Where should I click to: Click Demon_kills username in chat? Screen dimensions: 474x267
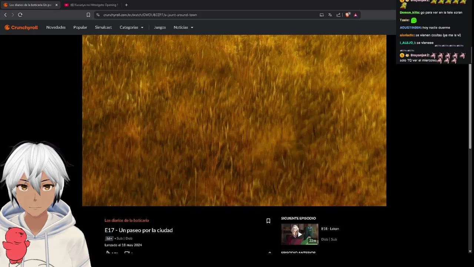click(409, 13)
